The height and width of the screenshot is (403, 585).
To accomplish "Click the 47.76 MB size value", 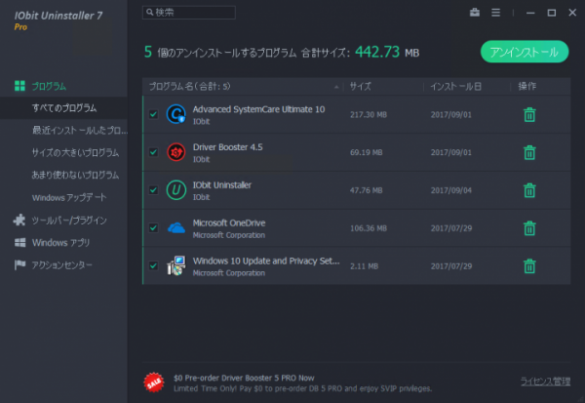I will tap(366, 190).
